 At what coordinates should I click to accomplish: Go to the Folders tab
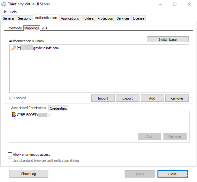pos(88,18)
